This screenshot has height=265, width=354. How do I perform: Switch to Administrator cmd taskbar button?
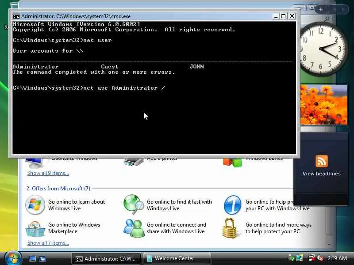(106, 259)
